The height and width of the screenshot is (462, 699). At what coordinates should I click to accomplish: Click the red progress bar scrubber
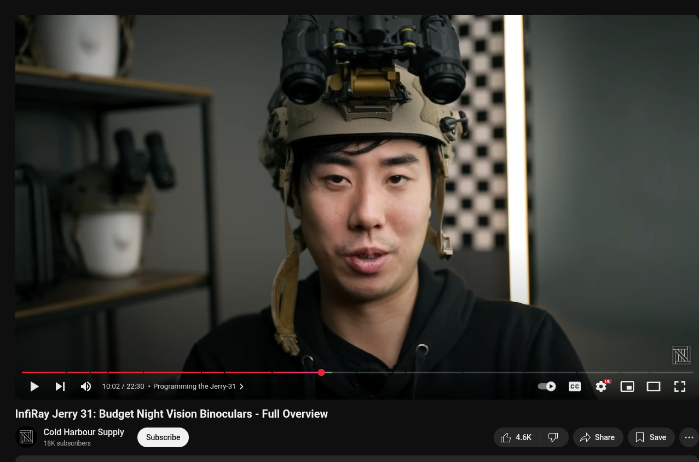pyautogui.click(x=321, y=372)
